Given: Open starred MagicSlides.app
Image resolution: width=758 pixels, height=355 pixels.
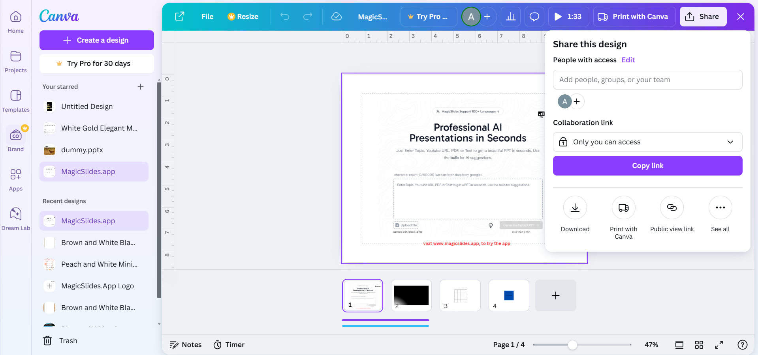Looking at the screenshot, I should click(94, 172).
